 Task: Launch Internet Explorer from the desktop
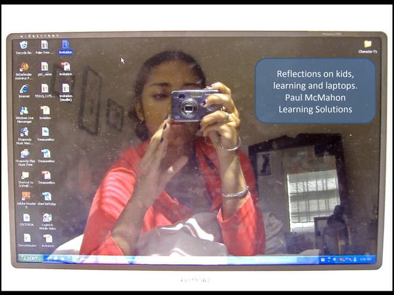coord(23,90)
